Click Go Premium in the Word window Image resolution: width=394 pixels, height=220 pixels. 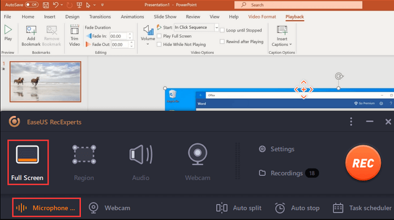click(365, 103)
